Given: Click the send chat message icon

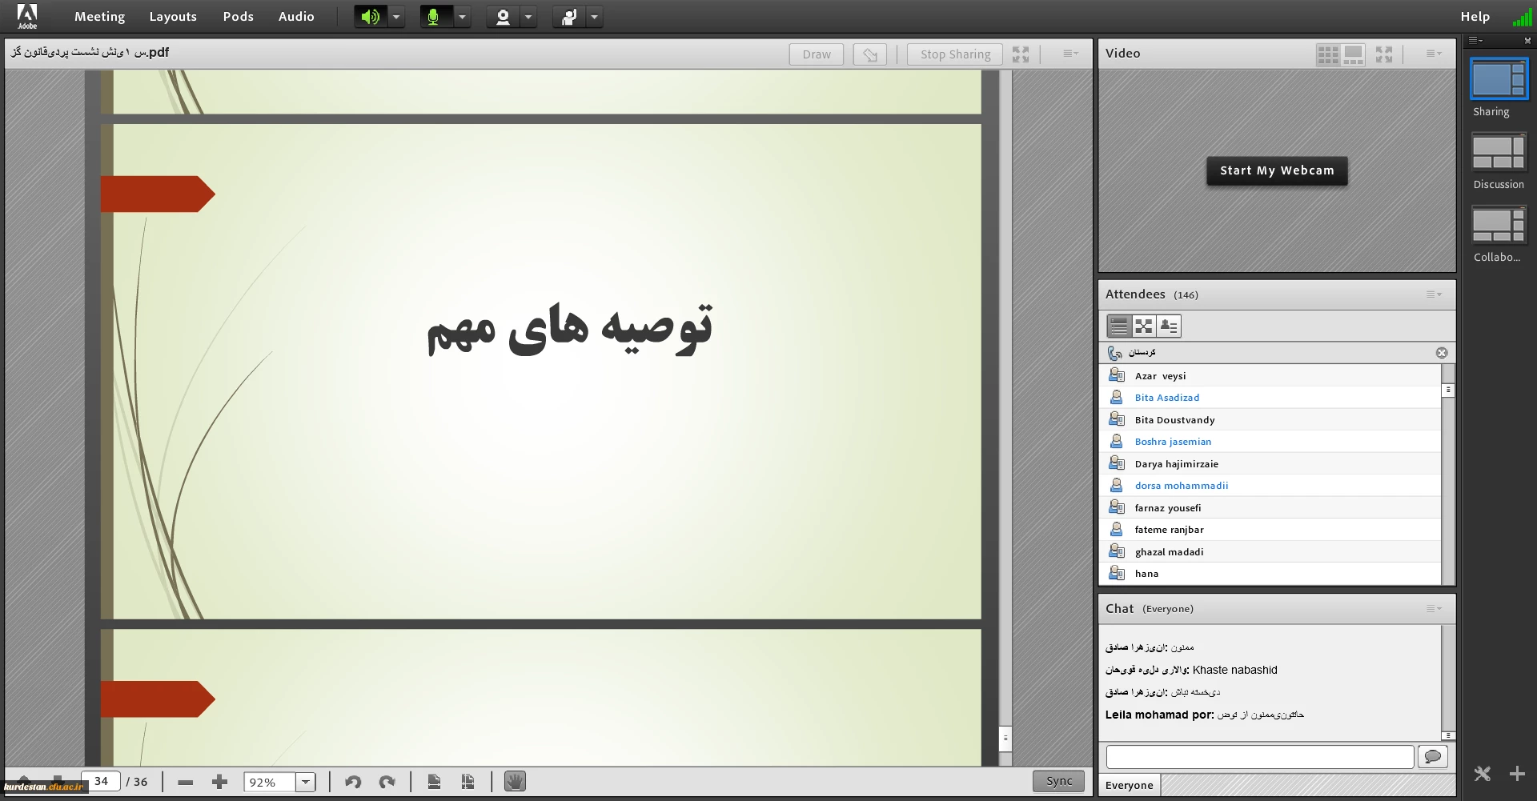Looking at the screenshot, I should pyautogui.click(x=1433, y=756).
